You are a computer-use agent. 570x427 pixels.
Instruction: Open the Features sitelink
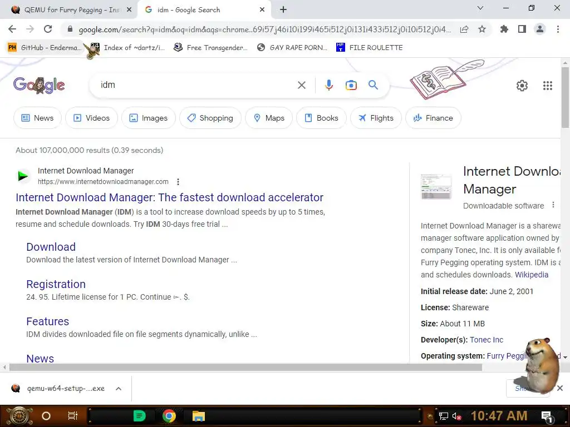[48, 321]
